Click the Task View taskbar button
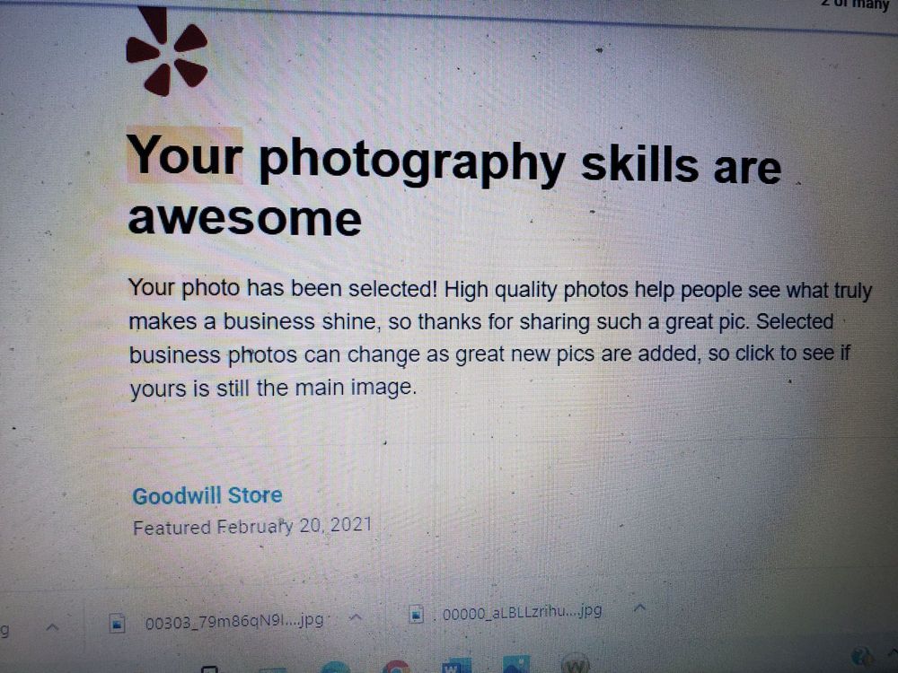898x673 pixels. 209,669
